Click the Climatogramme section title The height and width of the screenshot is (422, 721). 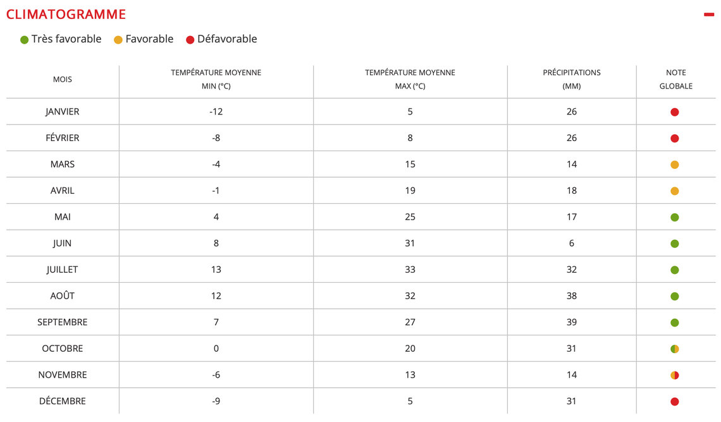point(66,15)
